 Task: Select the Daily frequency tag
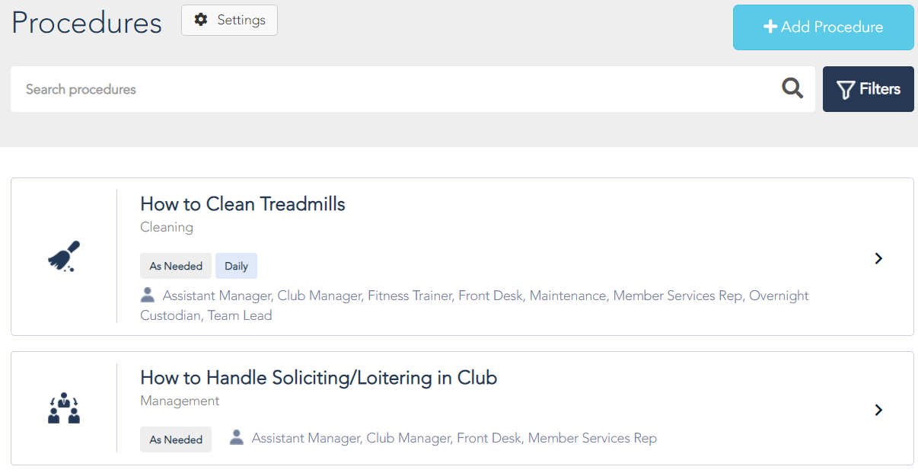(x=236, y=266)
